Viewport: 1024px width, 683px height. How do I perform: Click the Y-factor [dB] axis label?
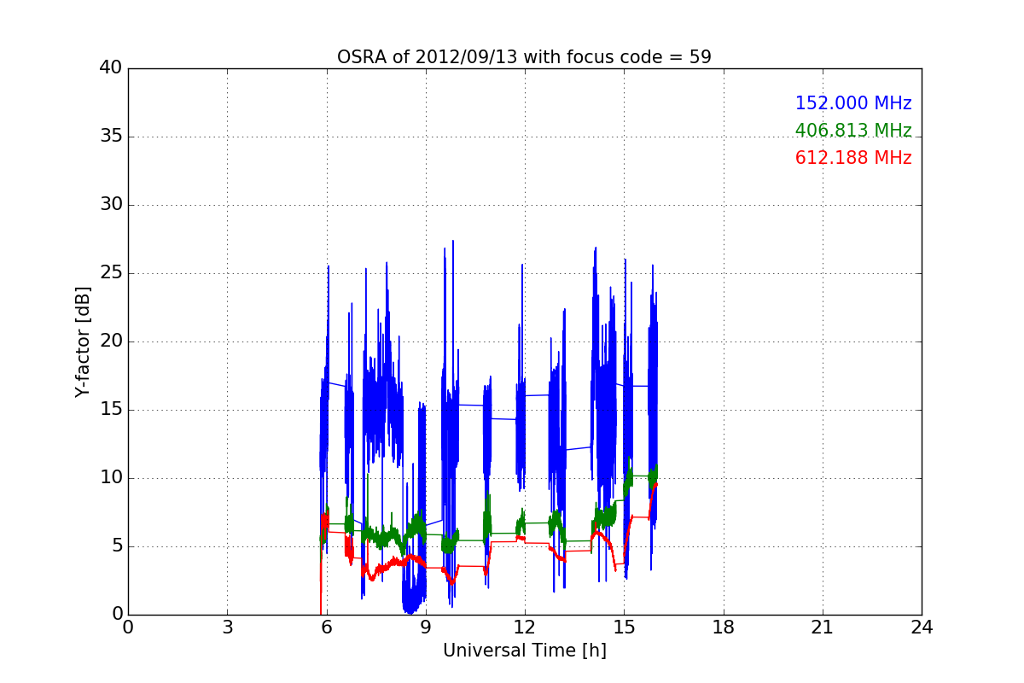(x=83, y=341)
